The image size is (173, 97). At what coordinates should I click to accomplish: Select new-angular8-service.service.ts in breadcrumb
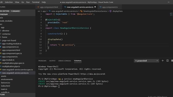[65, 11]
